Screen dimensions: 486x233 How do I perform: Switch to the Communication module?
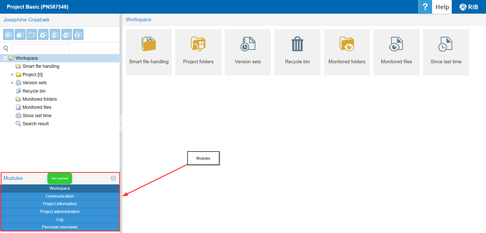[x=60, y=196]
